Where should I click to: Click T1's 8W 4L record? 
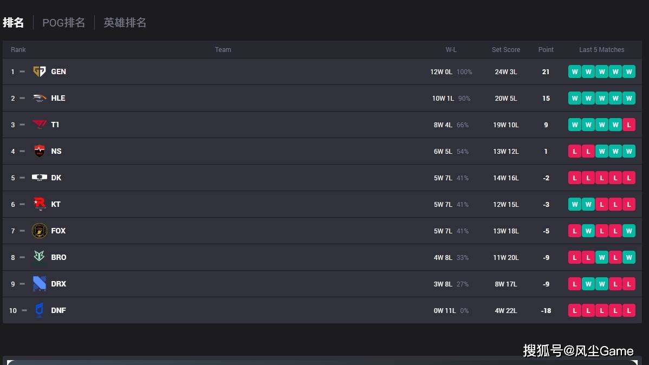click(x=443, y=125)
